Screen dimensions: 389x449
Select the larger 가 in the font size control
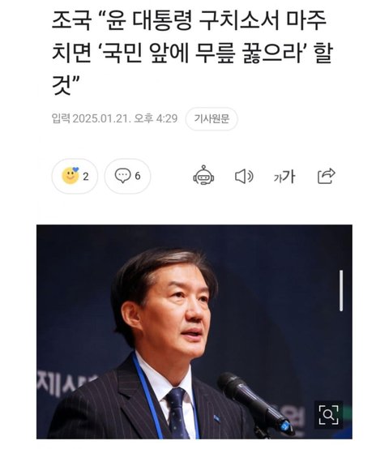289,176
